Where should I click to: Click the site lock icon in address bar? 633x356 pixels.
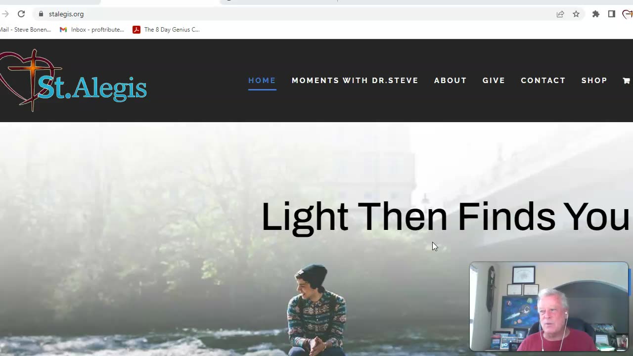41,14
